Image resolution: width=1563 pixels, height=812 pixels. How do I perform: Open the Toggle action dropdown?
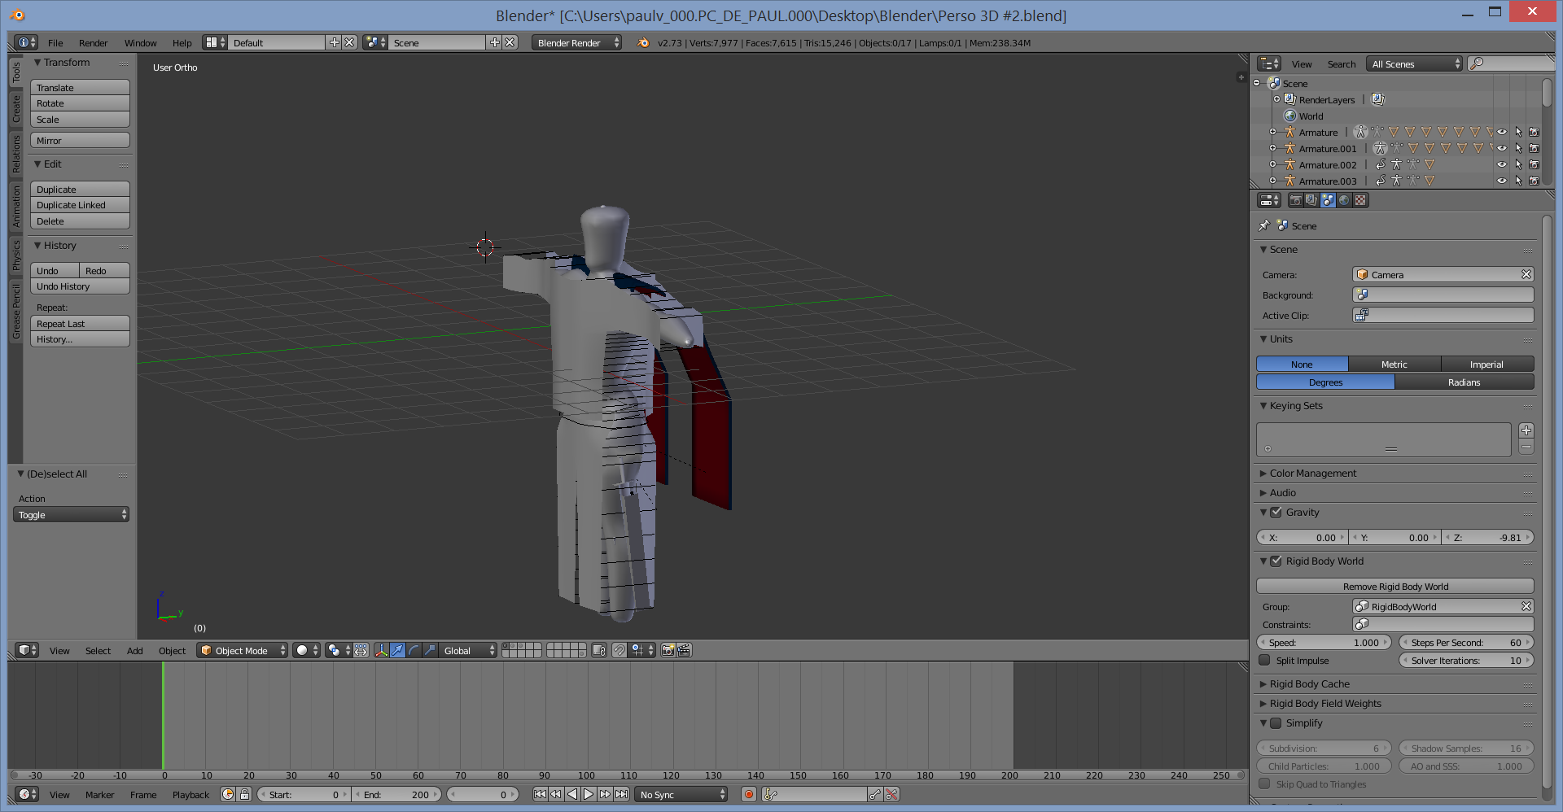[x=71, y=514]
